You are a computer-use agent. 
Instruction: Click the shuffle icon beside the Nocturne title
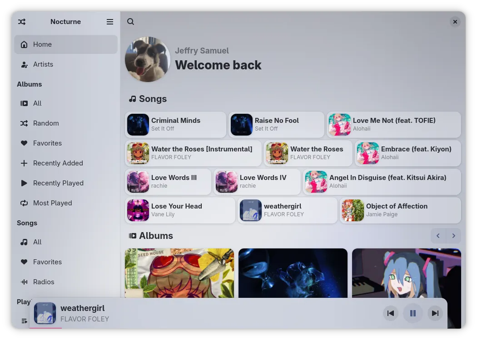[22, 22]
